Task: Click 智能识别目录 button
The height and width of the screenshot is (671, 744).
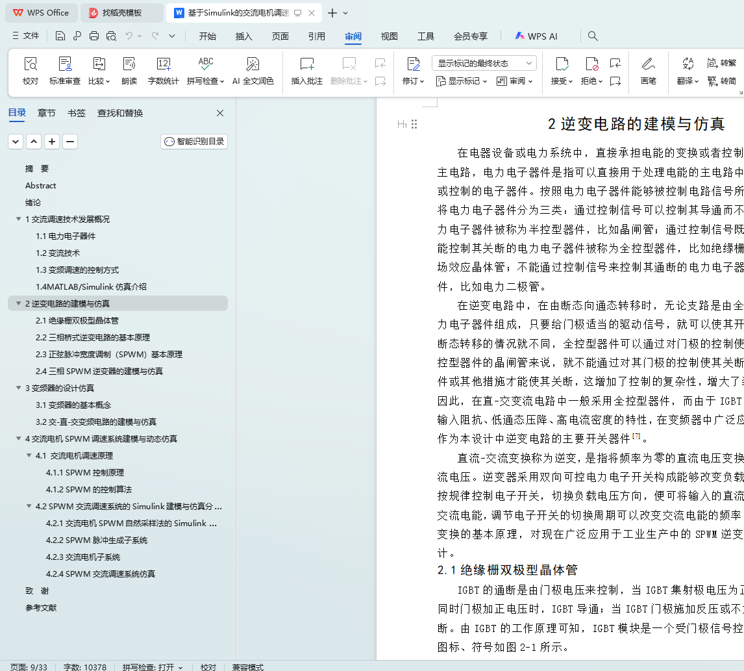Action: click(x=194, y=142)
